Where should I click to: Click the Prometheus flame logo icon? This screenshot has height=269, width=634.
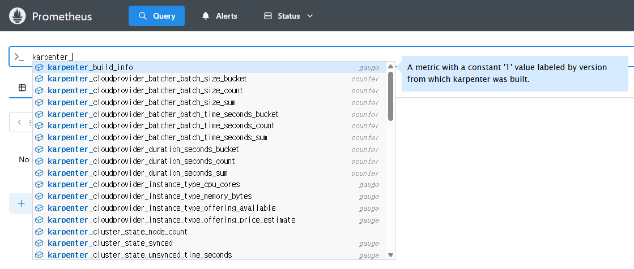18,16
